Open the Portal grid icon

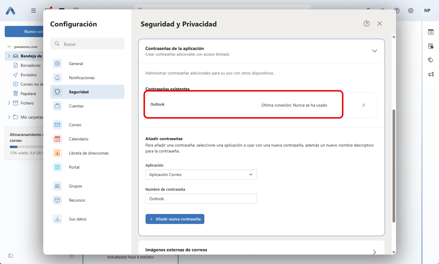tap(57, 167)
